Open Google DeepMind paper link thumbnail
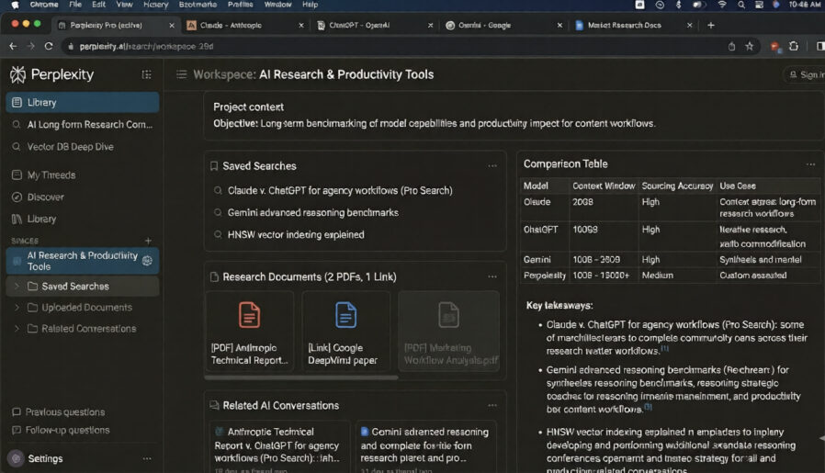Screen dimensions: 825x473 [x=345, y=331]
